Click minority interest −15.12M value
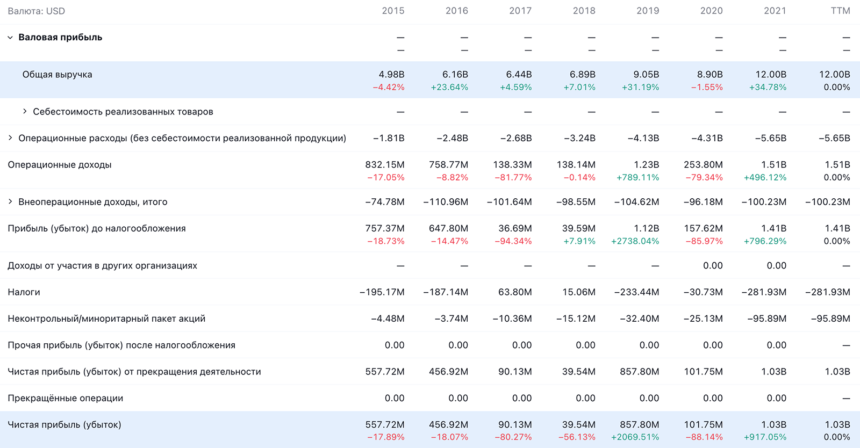Viewport: 860px width, 448px height. coord(576,319)
